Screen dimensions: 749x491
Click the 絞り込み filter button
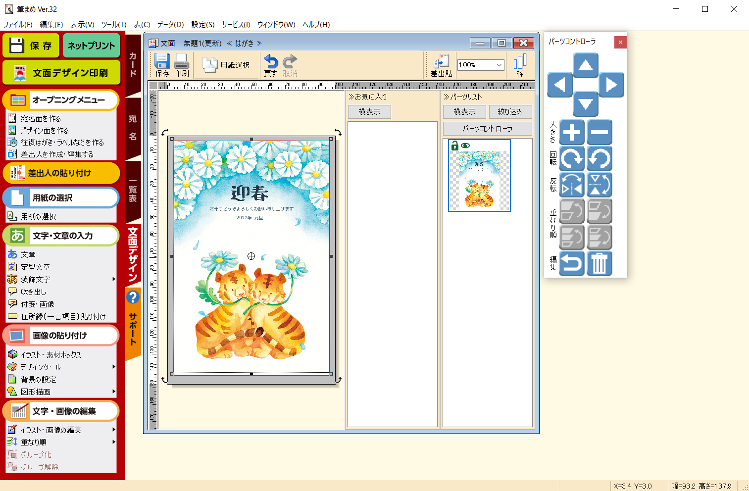[x=510, y=112]
